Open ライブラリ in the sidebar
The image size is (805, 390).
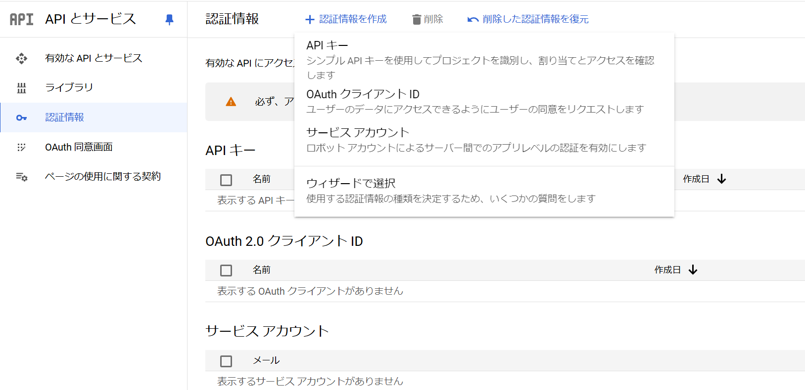tap(69, 87)
